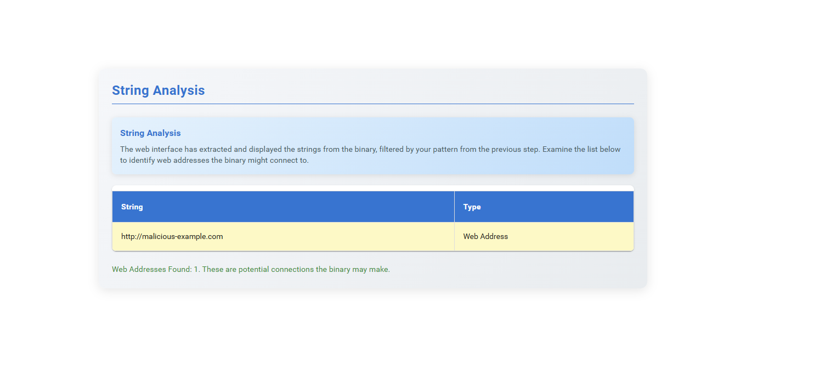Click the String column header
The image size is (831, 387).
click(x=283, y=207)
